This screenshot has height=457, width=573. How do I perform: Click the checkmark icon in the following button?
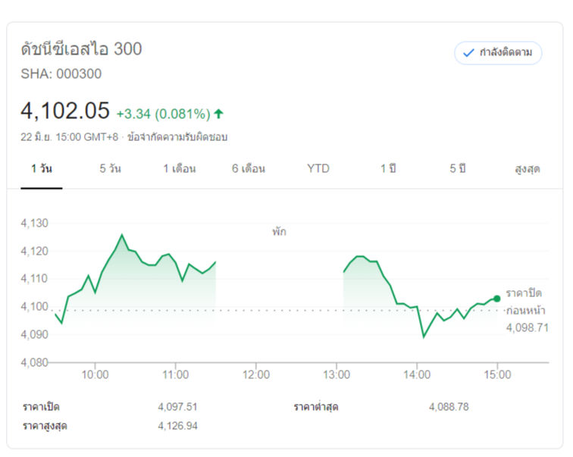468,53
